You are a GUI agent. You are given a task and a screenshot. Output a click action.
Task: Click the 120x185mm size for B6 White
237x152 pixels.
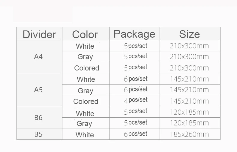[x=189, y=112]
